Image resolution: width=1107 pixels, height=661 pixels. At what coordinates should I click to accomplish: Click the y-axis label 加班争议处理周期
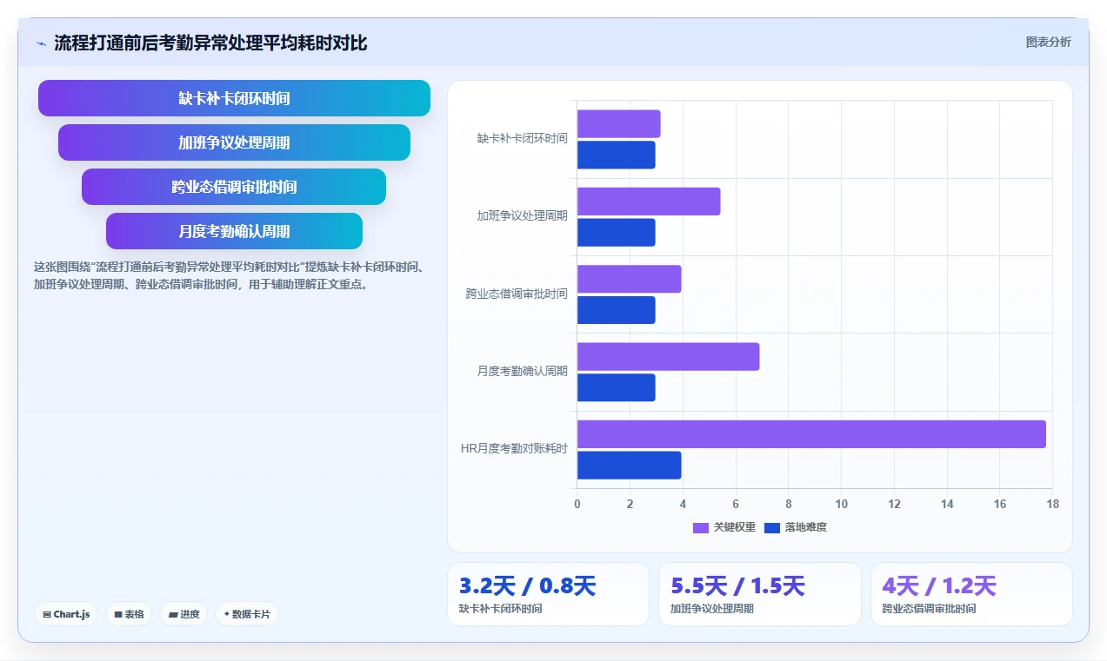click(522, 216)
